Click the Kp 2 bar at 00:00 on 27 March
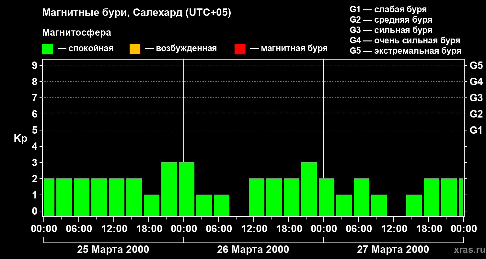This screenshot has width=486, height=259. [x=327, y=197]
